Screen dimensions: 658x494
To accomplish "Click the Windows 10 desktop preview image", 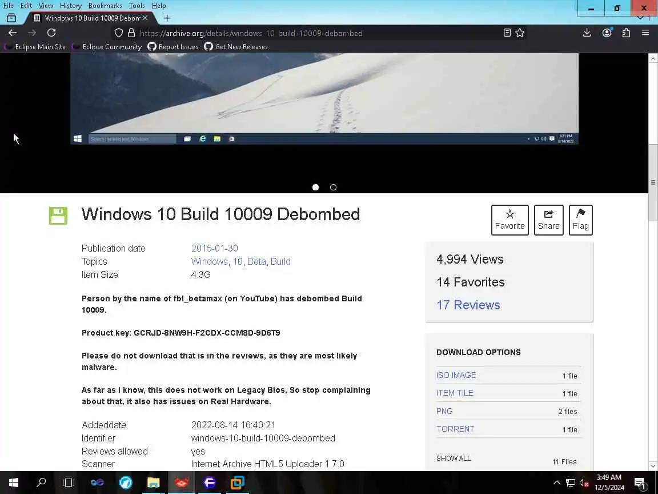I will click(324, 99).
